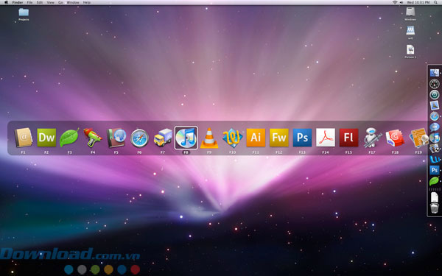
Task: Open Spotlight search magnifier icon
Action: tap(436, 2)
